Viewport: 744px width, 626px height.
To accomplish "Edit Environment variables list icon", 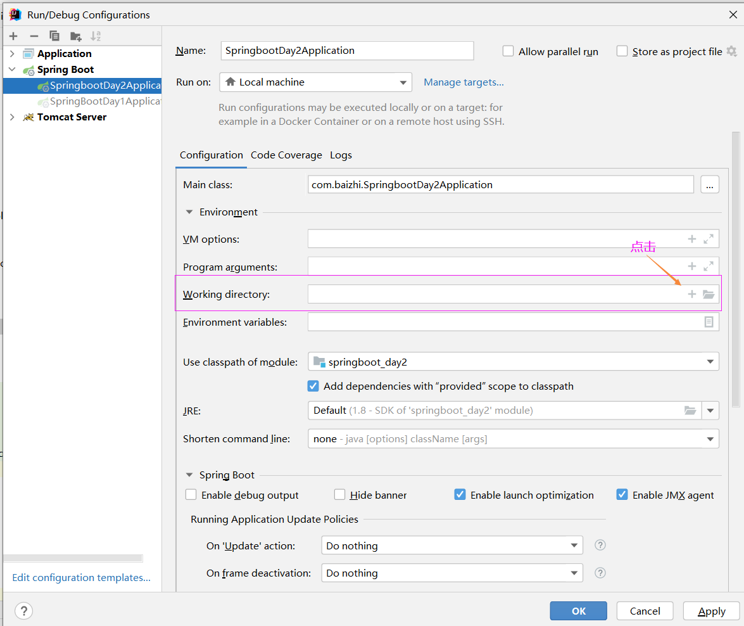I will (x=709, y=322).
